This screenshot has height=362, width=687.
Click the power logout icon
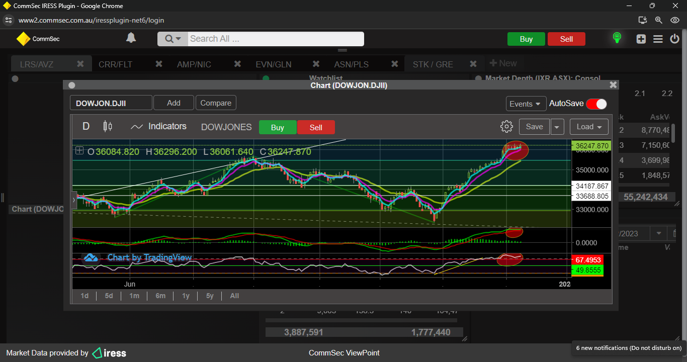pyautogui.click(x=674, y=39)
